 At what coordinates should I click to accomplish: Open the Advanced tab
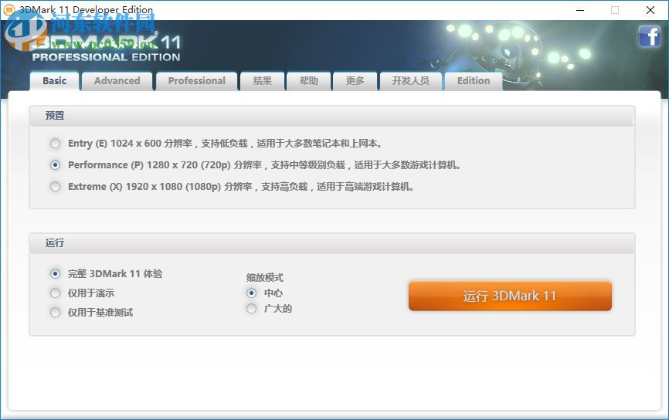(117, 81)
